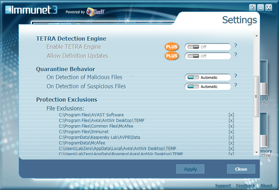
Task: Select C:\Program Files\Common Files\McAfee path
Action: coord(96,126)
